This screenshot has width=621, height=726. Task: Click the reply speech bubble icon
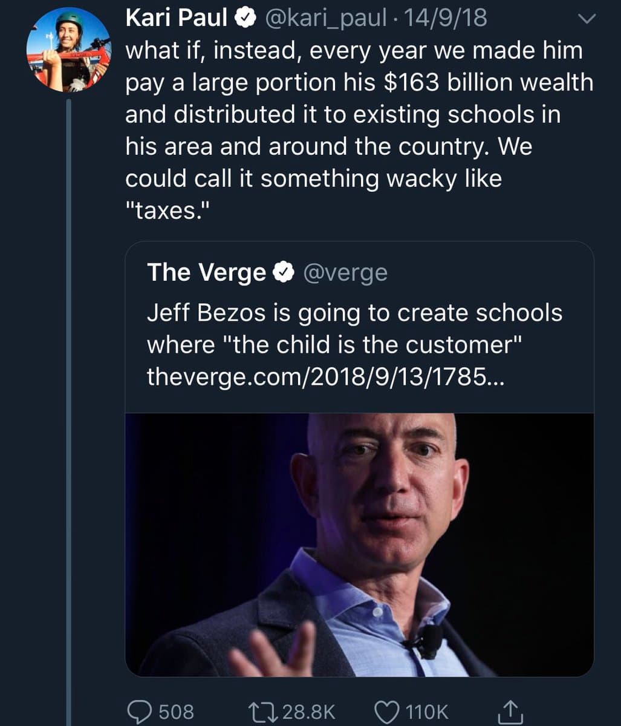coord(140,711)
